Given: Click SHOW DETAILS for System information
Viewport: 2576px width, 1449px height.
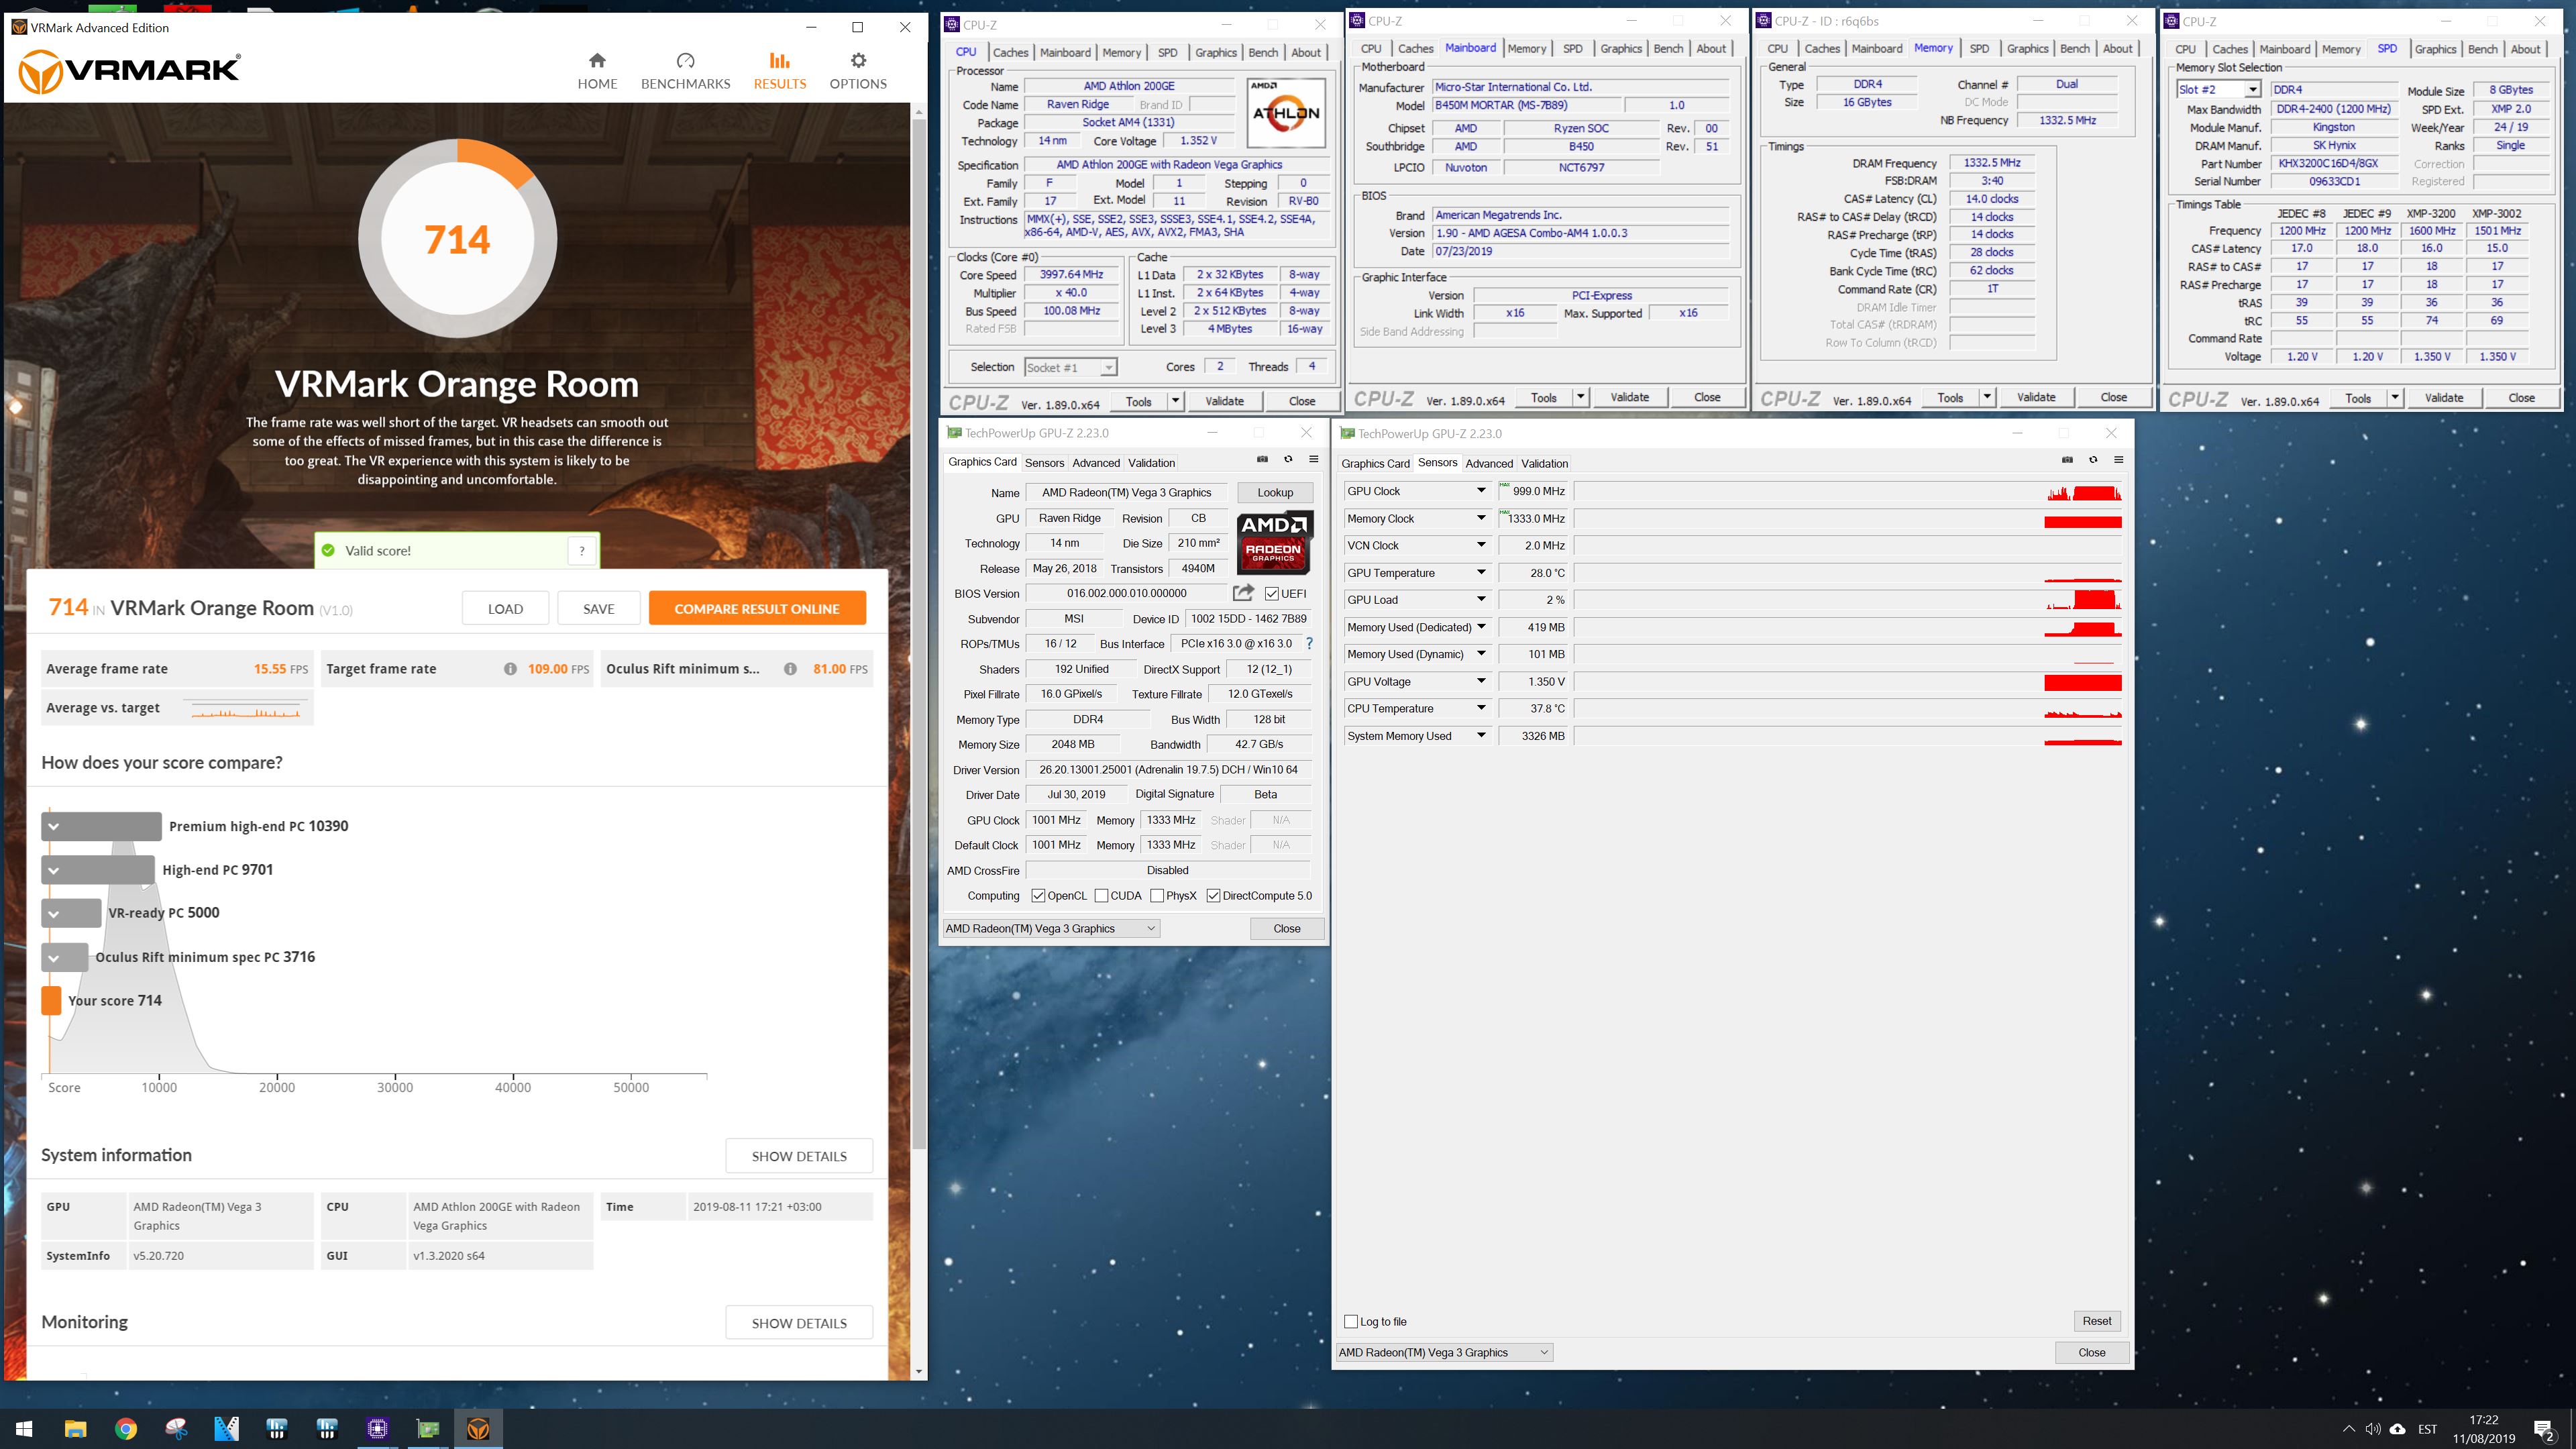Looking at the screenshot, I should pos(799,1156).
